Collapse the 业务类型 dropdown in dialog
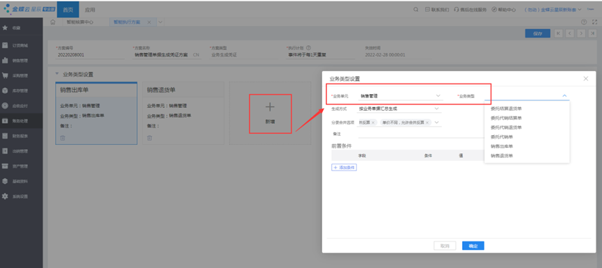 (564, 96)
